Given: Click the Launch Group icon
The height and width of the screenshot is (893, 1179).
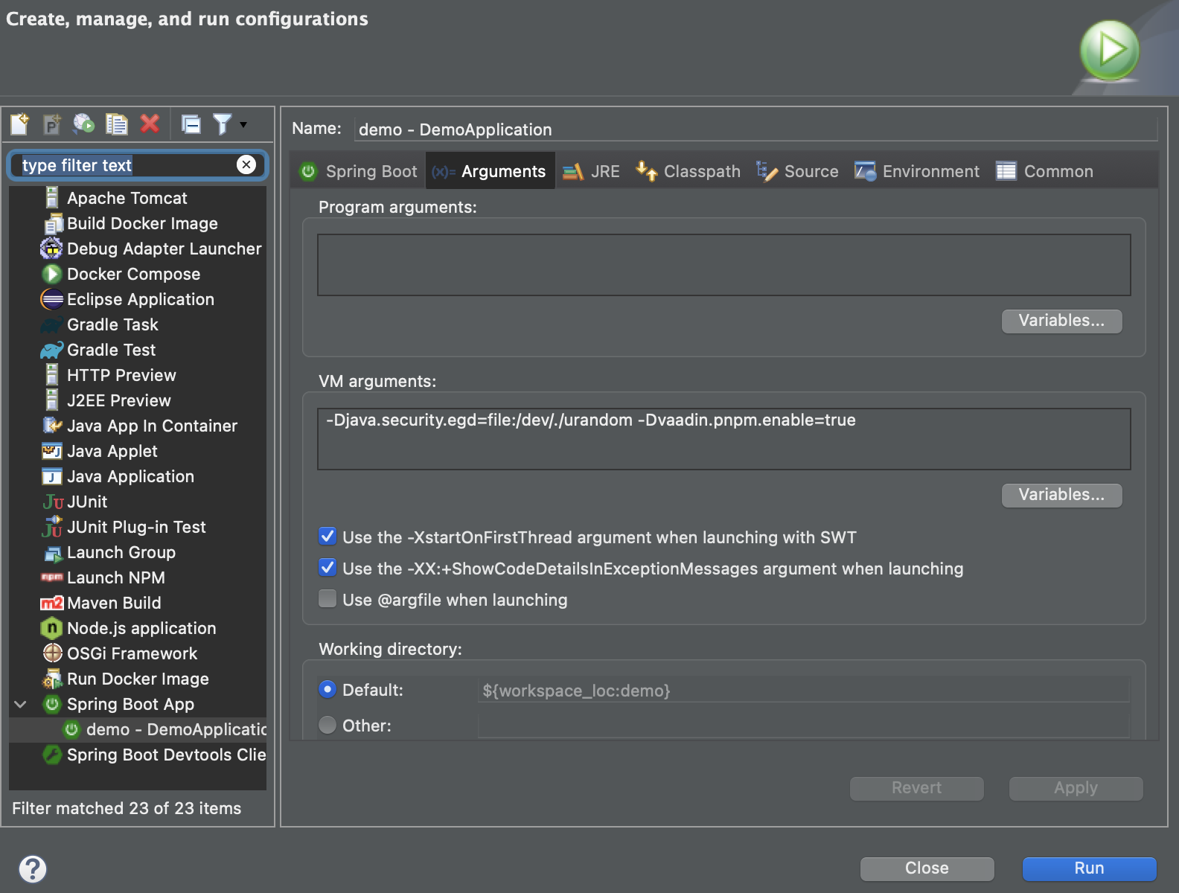Looking at the screenshot, I should pyautogui.click(x=53, y=553).
